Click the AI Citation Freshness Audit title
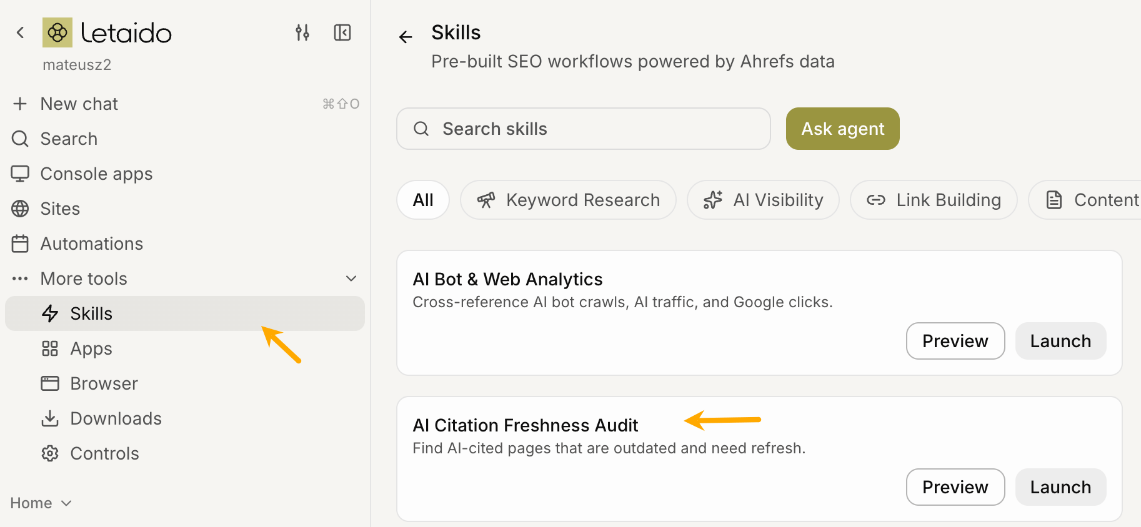The height and width of the screenshot is (527, 1141). pyautogui.click(x=526, y=425)
